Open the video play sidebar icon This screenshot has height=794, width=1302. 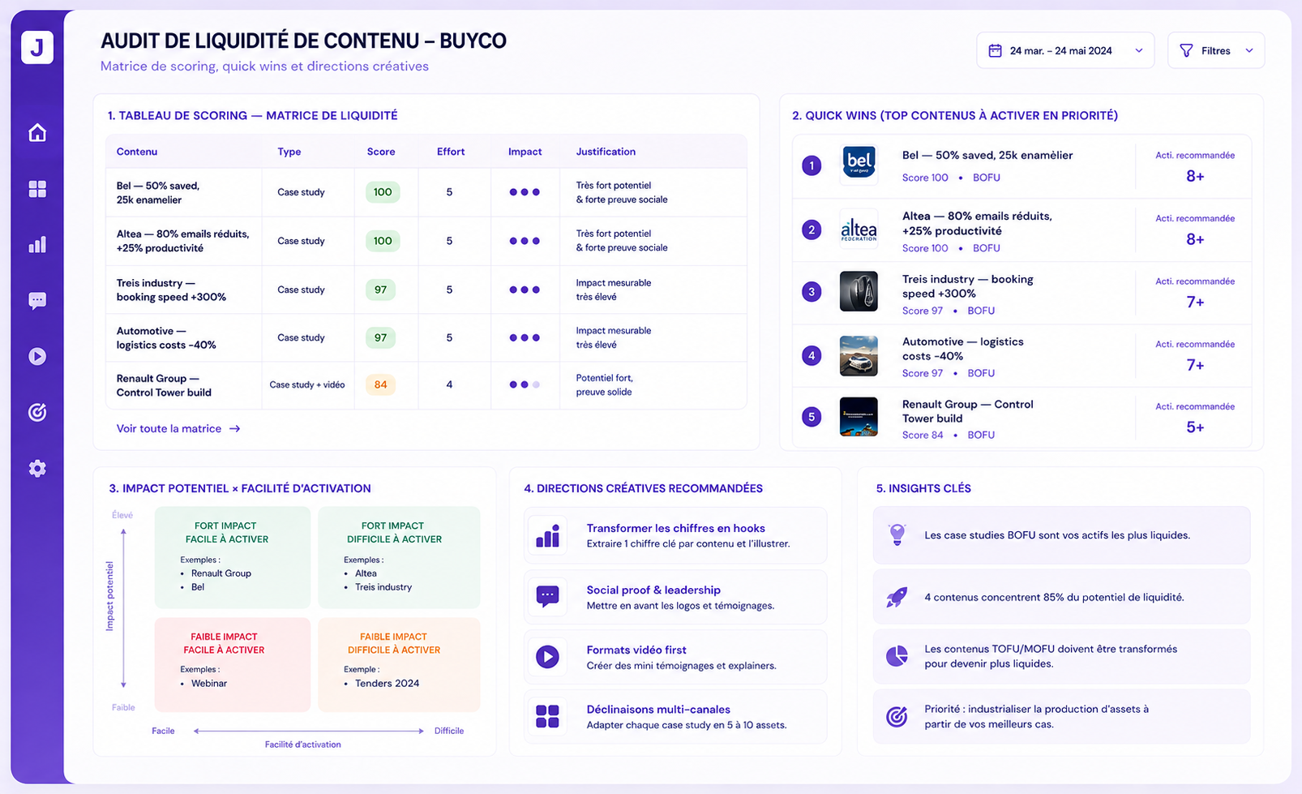pyautogui.click(x=37, y=356)
